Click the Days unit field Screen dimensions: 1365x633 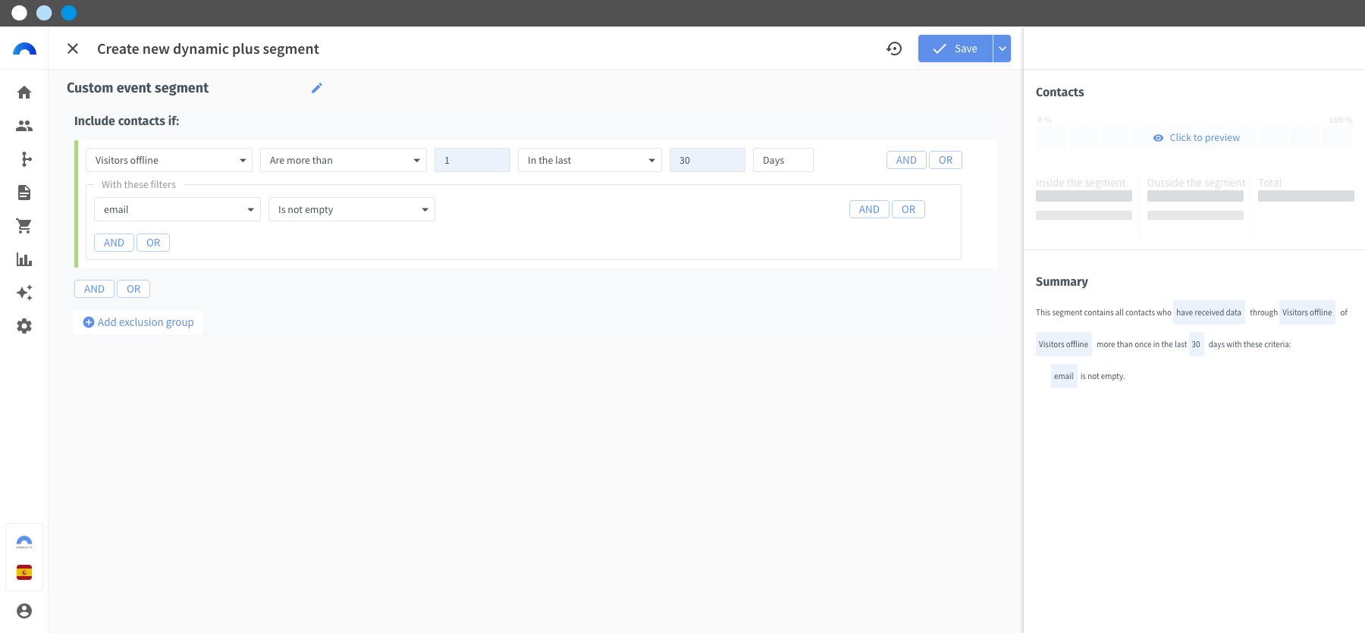click(783, 160)
